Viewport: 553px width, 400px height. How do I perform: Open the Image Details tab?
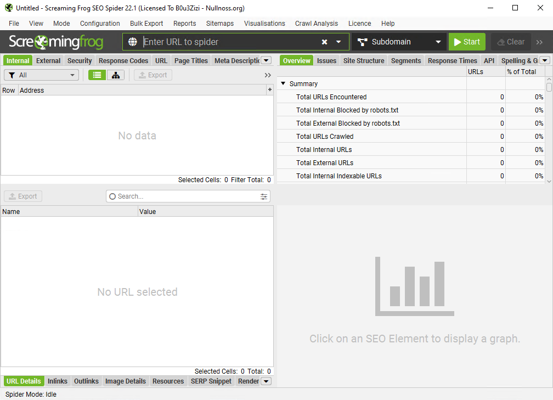pyautogui.click(x=125, y=381)
